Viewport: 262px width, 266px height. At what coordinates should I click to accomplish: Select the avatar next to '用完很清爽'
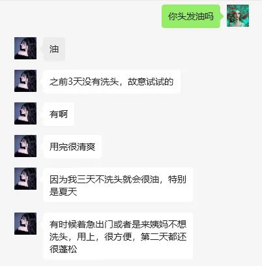pos(25,146)
